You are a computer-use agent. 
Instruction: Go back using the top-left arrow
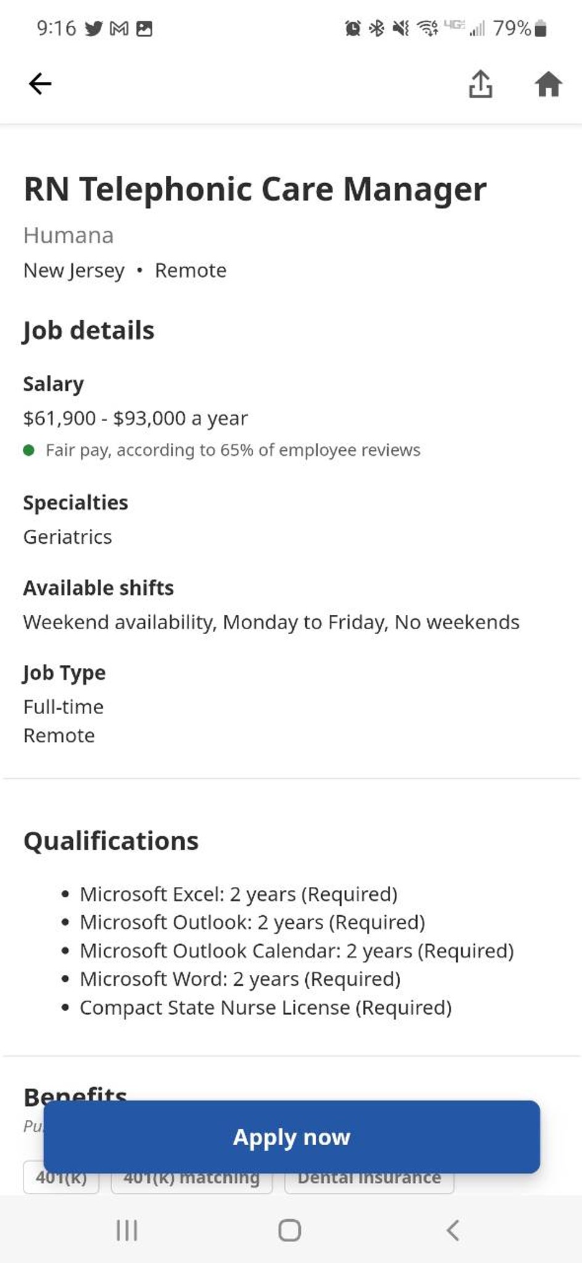click(40, 83)
